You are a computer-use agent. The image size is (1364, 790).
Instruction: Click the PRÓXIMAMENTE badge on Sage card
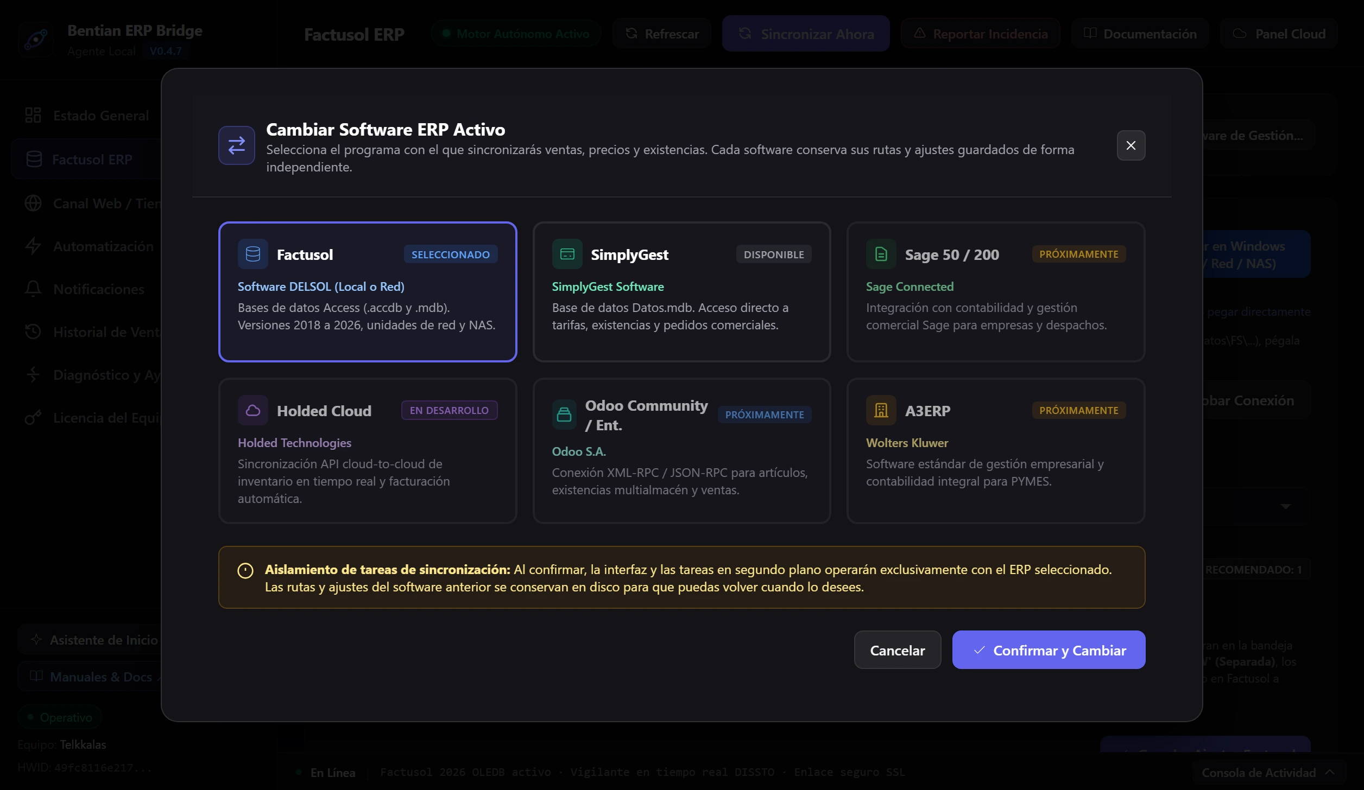[x=1078, y=254]
